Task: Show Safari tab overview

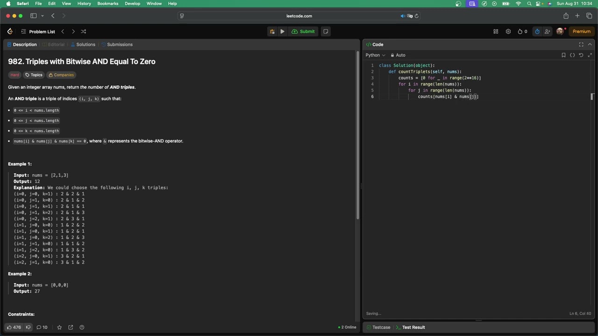Action: tap(589, 16)
